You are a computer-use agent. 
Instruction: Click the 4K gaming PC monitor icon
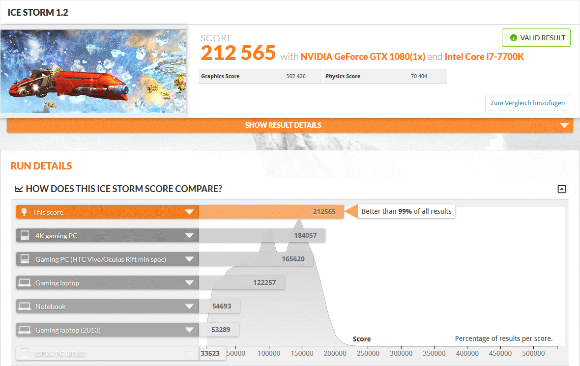(x=24, y=236)
